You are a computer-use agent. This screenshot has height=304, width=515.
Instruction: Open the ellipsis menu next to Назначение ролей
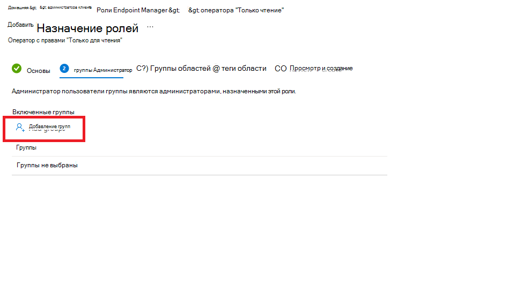click(150, 27)
